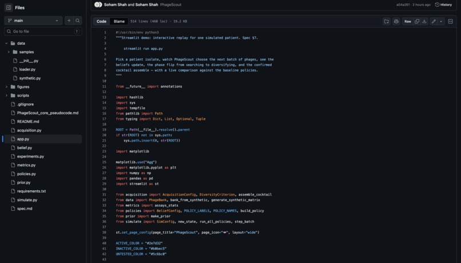
Task: Open belief.py file
Action: pos(25,148)
